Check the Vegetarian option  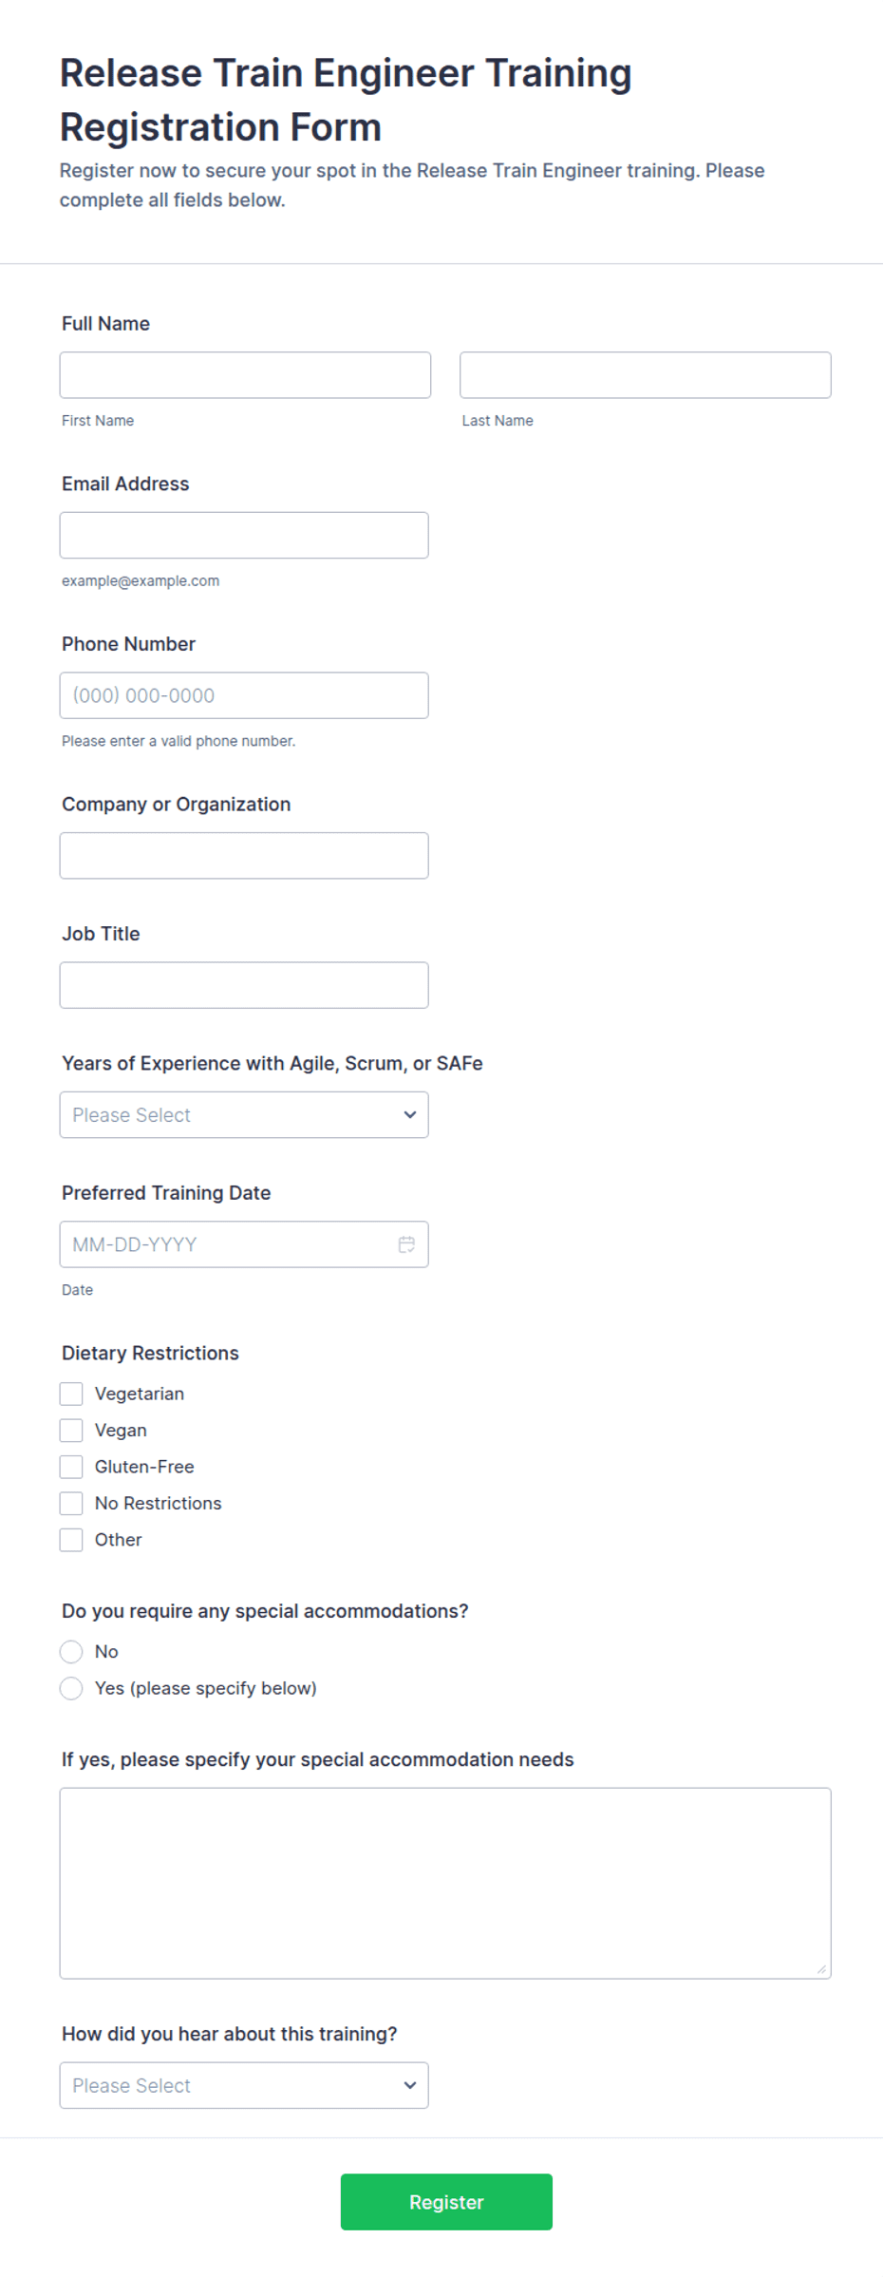pos(71,1394)
